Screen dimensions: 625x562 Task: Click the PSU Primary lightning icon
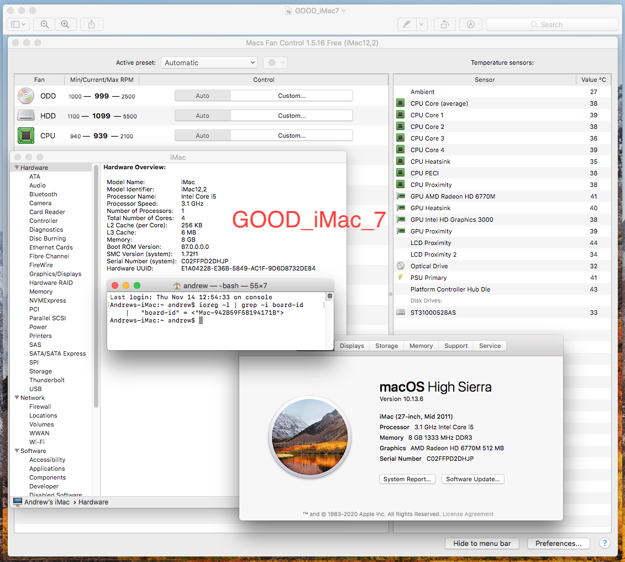click(401, 277)
